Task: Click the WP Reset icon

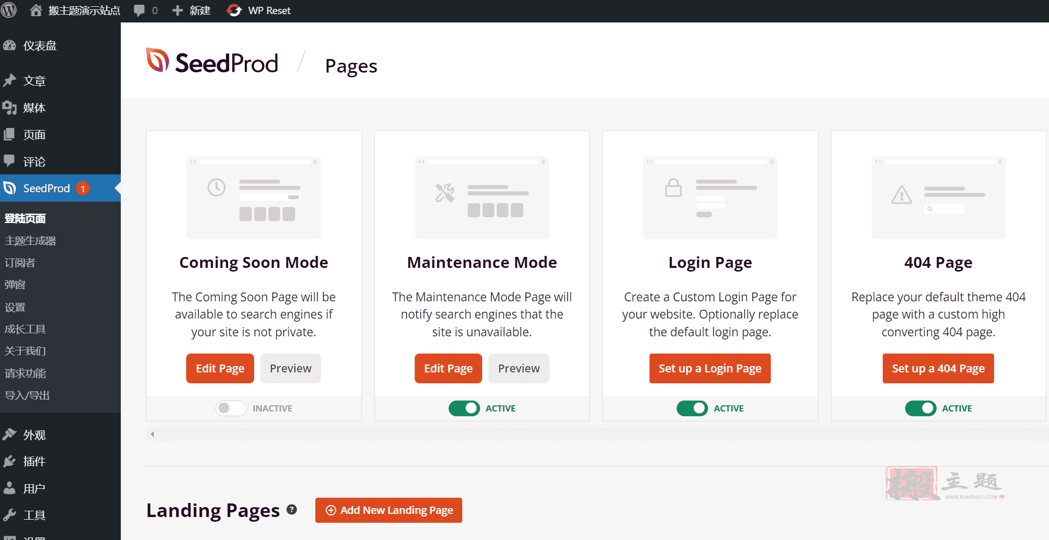Action: pyautogui.click(x=234, y=10)
